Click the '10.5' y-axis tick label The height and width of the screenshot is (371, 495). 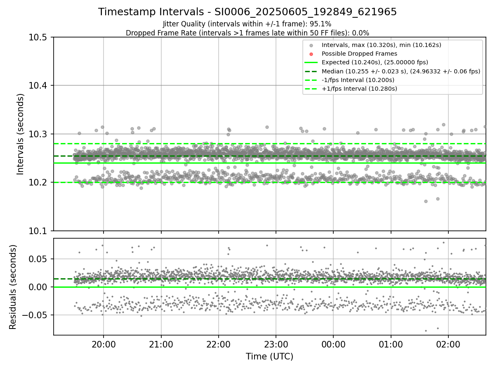(39, 38)
